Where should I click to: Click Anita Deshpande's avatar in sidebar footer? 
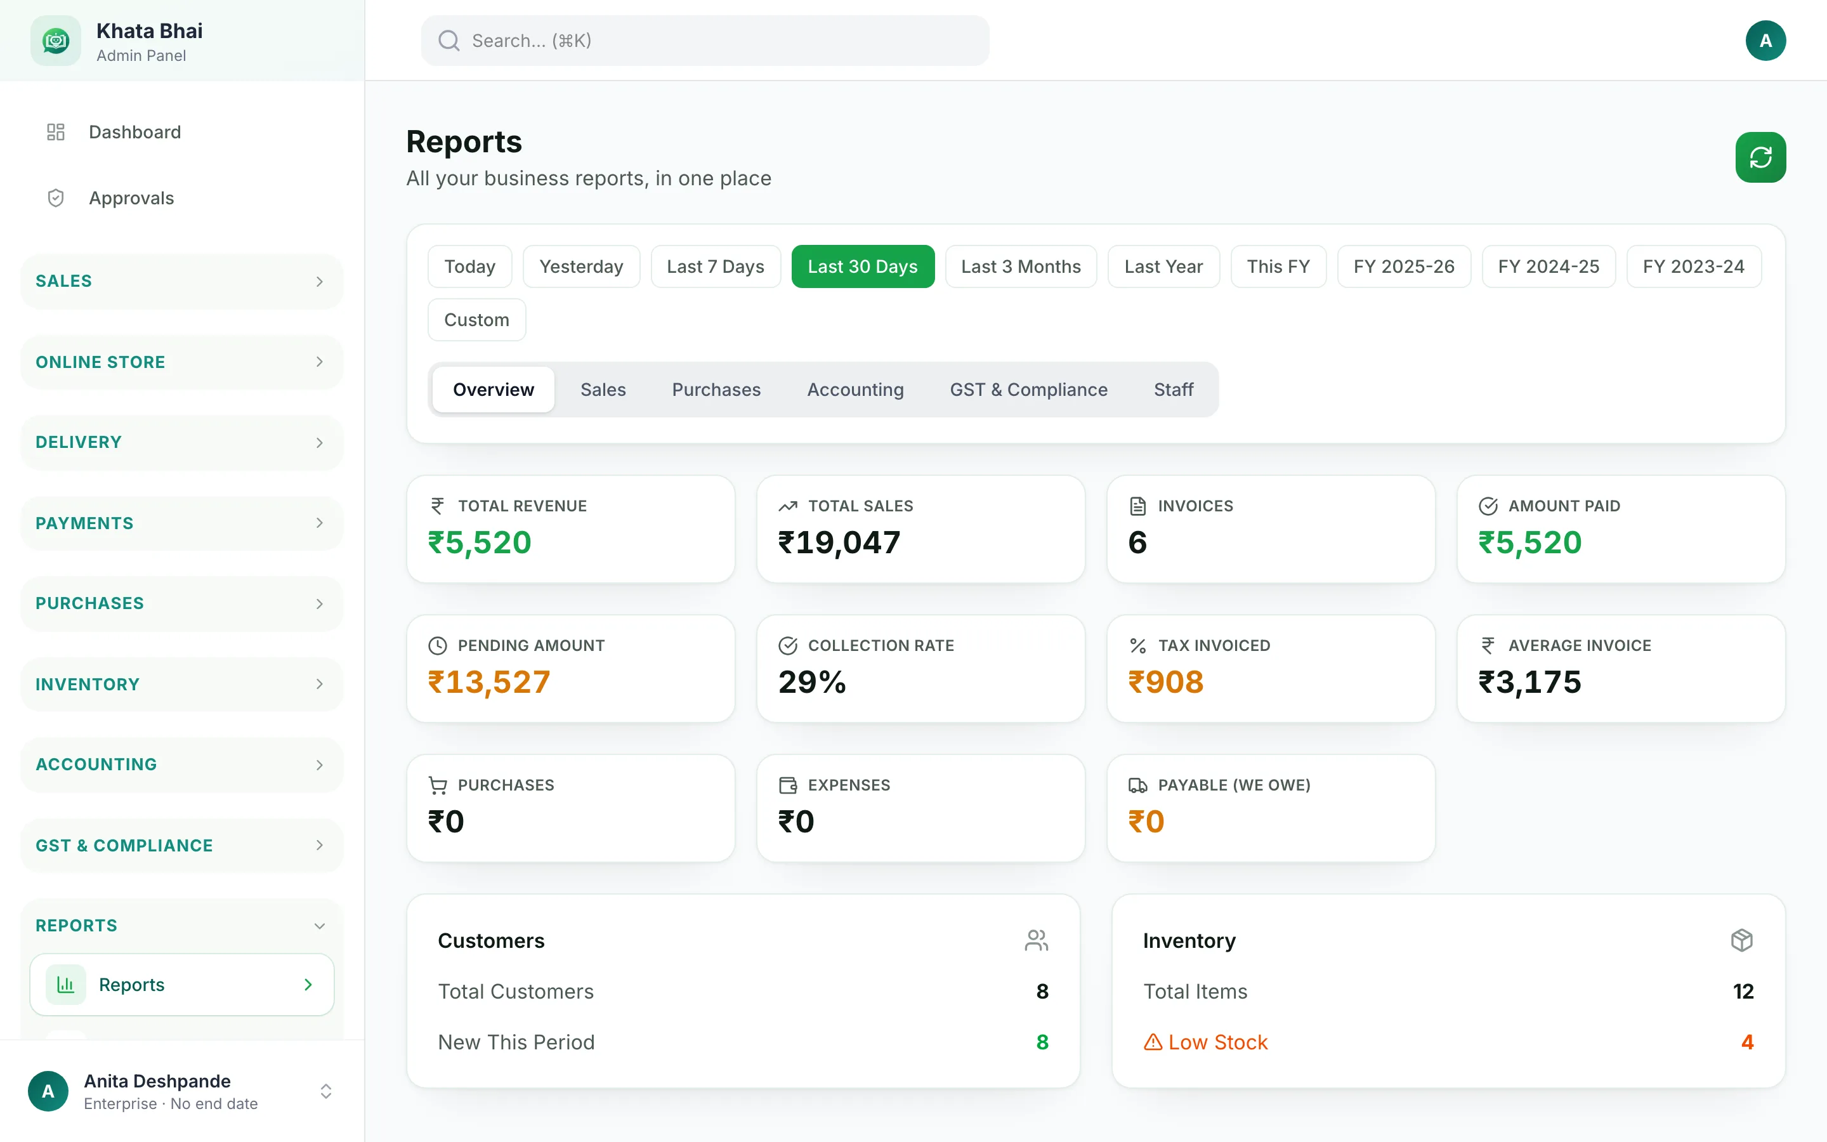click(x=48, y=1091)
